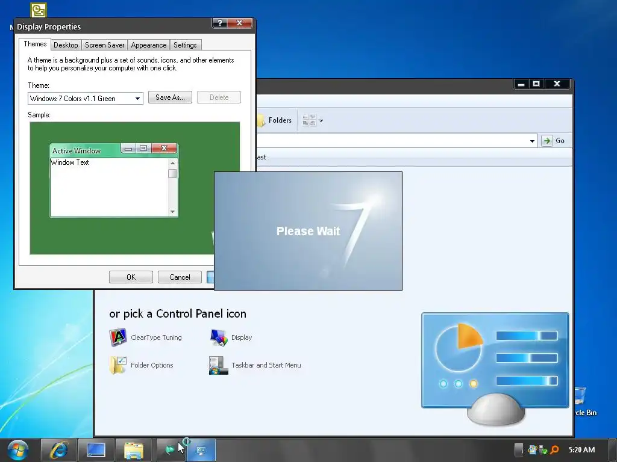
Task: Minimize the Control Panel window
Action: click(521, 84)
